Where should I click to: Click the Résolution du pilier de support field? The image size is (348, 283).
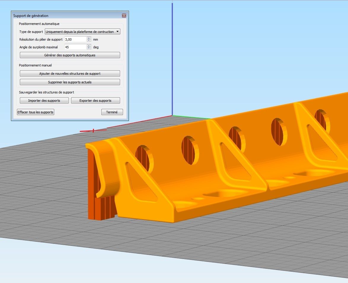(76, 39)
